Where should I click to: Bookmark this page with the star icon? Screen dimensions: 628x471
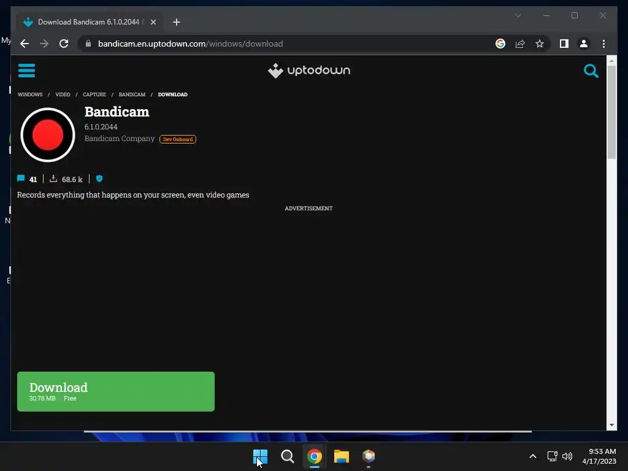pyautogui.click(x=540, y=44)
